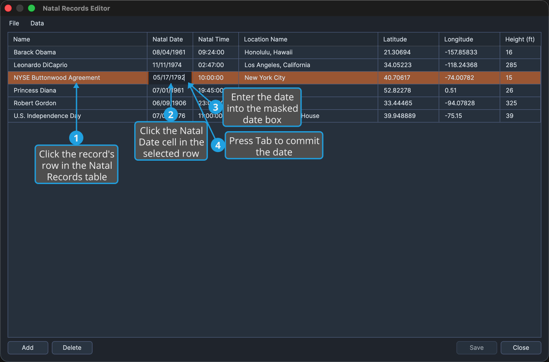Image resolution: width=549 pixels, height=362 pixels.
Task: Click longitude -118.24368 cell
Action: click(x=469, y=65)
